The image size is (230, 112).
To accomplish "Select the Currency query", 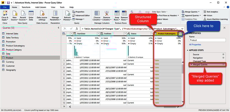I will (10, 62).
